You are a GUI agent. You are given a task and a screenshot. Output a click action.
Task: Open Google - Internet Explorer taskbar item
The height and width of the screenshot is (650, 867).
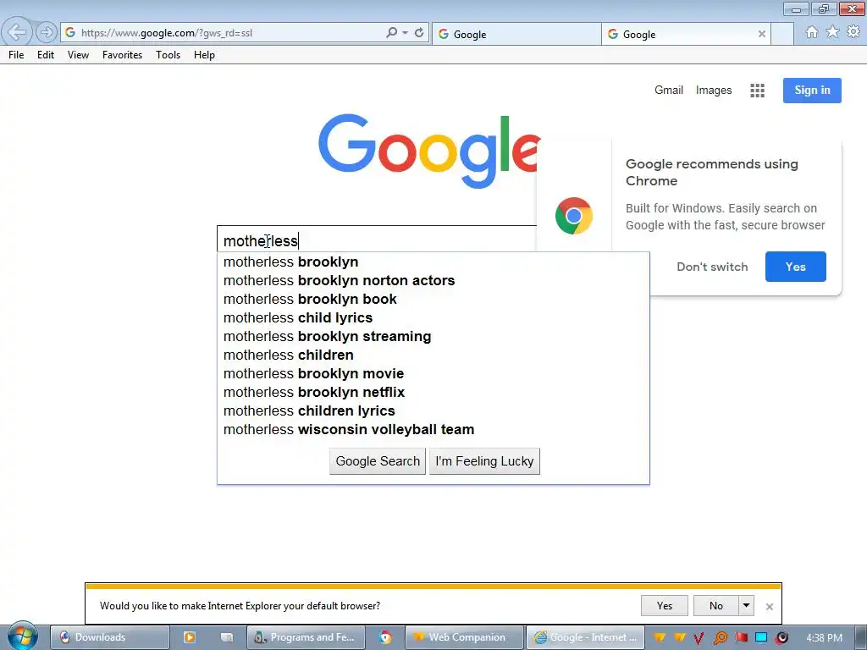(586, 637)
